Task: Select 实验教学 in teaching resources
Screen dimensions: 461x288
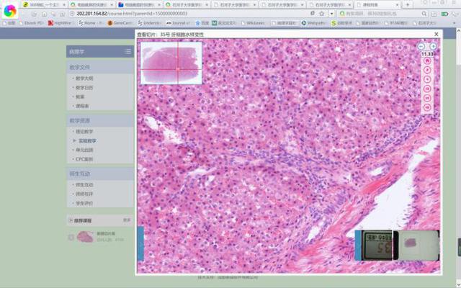Action: (86, 141)
